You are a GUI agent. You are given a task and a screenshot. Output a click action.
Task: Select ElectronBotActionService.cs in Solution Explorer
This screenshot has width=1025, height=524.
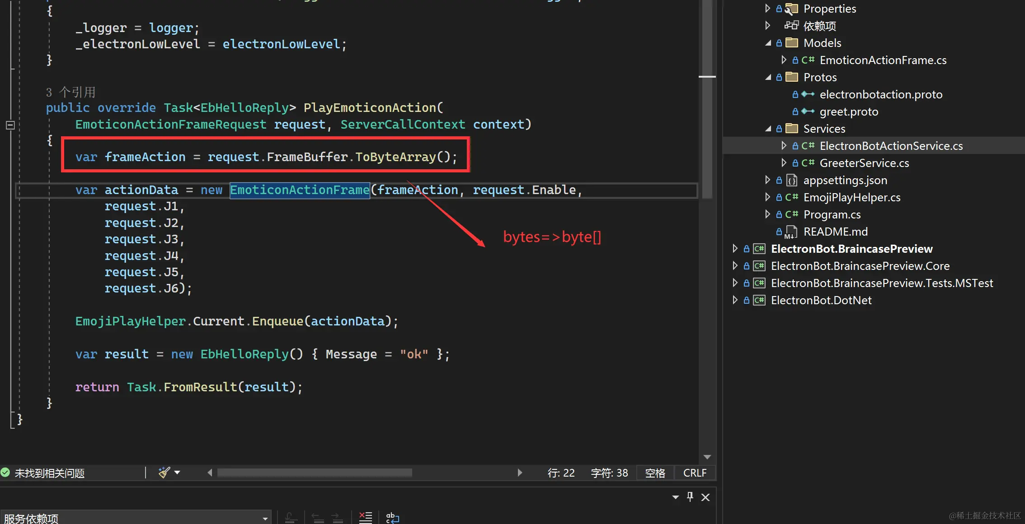[891, 146]
